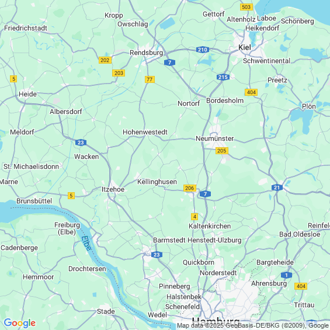The height and width of the screenshot is (330, 330).
Task: Click the yellow 203 road marker
Action: (x=119, y=73)
